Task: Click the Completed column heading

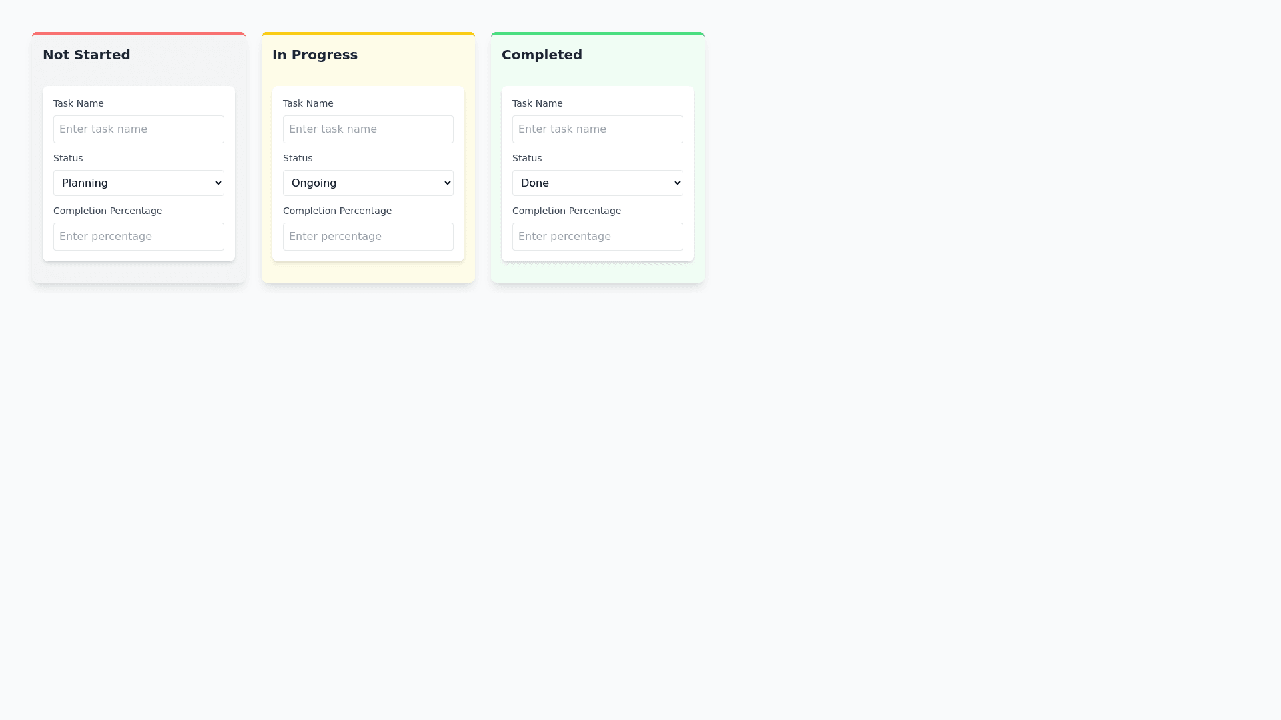Action: coord(542,55)
